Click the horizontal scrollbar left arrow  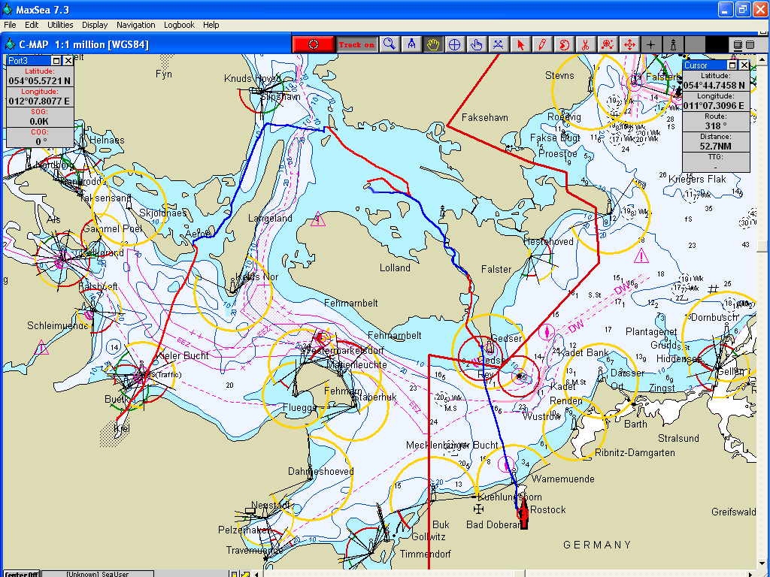tap(257, 574)
